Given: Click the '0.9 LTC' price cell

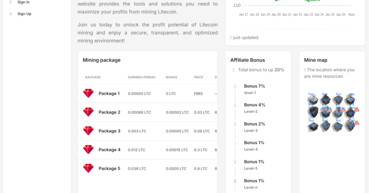Looking at the screenshot, I should pos(200,168).
